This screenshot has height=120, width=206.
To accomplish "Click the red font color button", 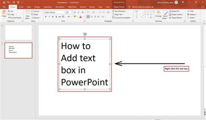I will pyautogui.click(x=80, y=17).
